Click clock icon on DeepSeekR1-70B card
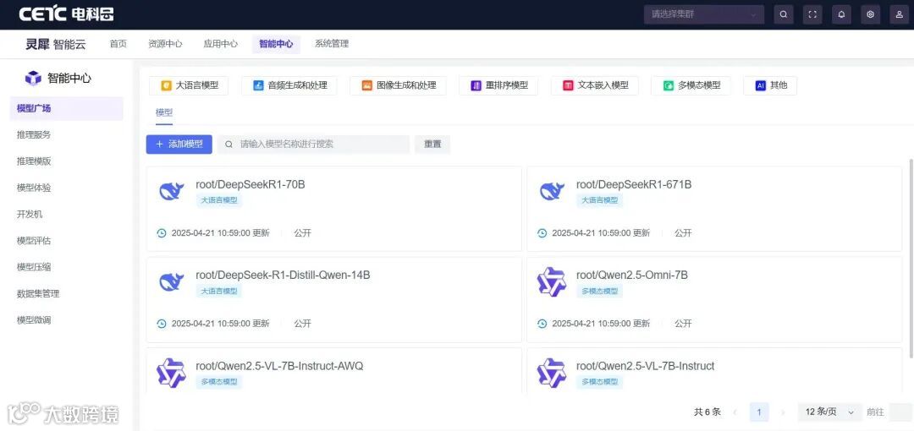 pyautogui.click(x=162, y=233)
